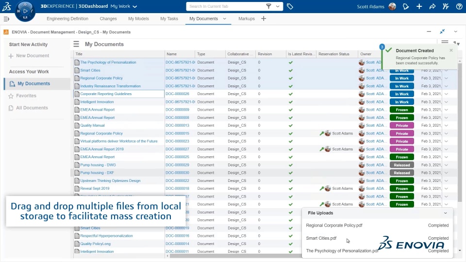Click New Document in the sidebar
Viewport: 466px width, 262px height.
coord(33,56)
